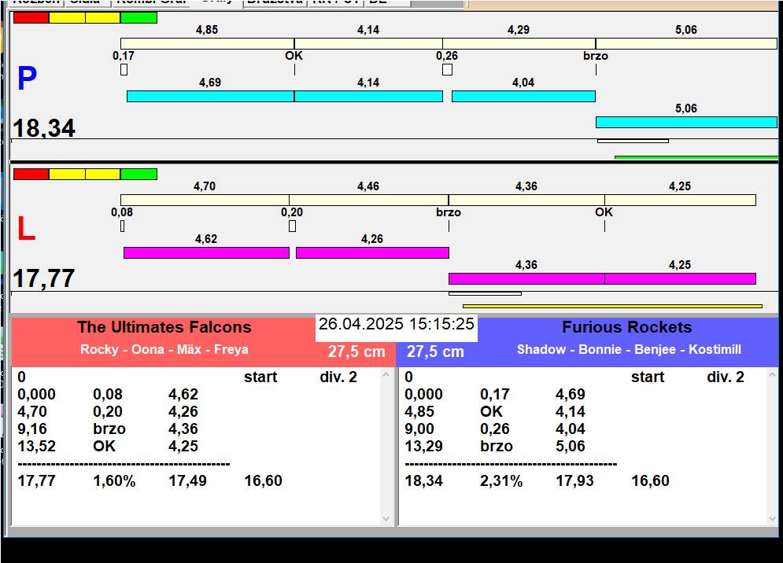Click the yellow line at the bottom of lane L
Screen dimensions: 783x563
click(x=613, y=306)
